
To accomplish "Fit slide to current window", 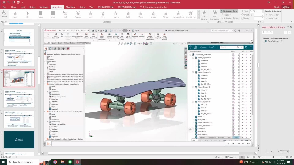I will coord(291,157).
